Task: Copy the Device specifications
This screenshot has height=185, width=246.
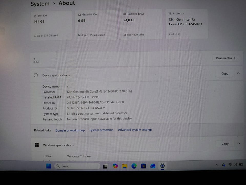Action: (225, 74)
